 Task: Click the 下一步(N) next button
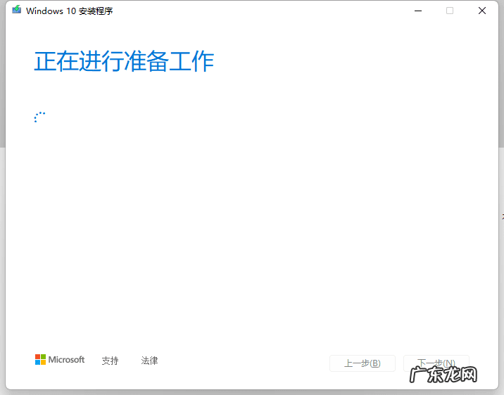[436, 363]
